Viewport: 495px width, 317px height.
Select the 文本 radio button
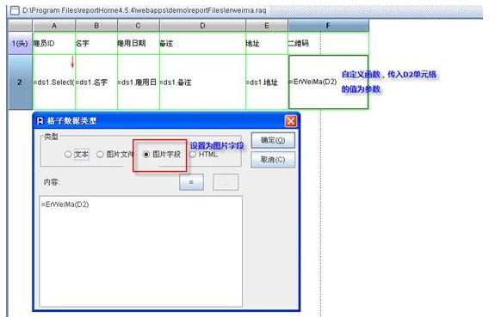pos(68,155)
